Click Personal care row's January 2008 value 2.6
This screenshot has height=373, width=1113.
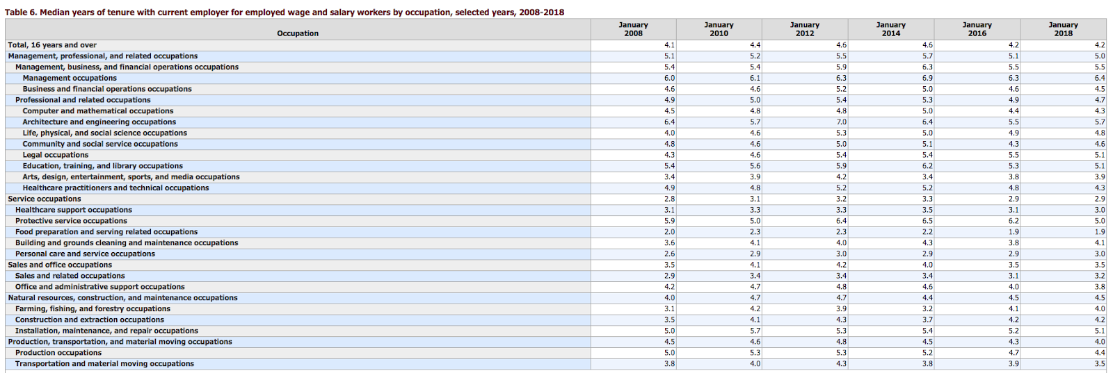coord(669,254)
